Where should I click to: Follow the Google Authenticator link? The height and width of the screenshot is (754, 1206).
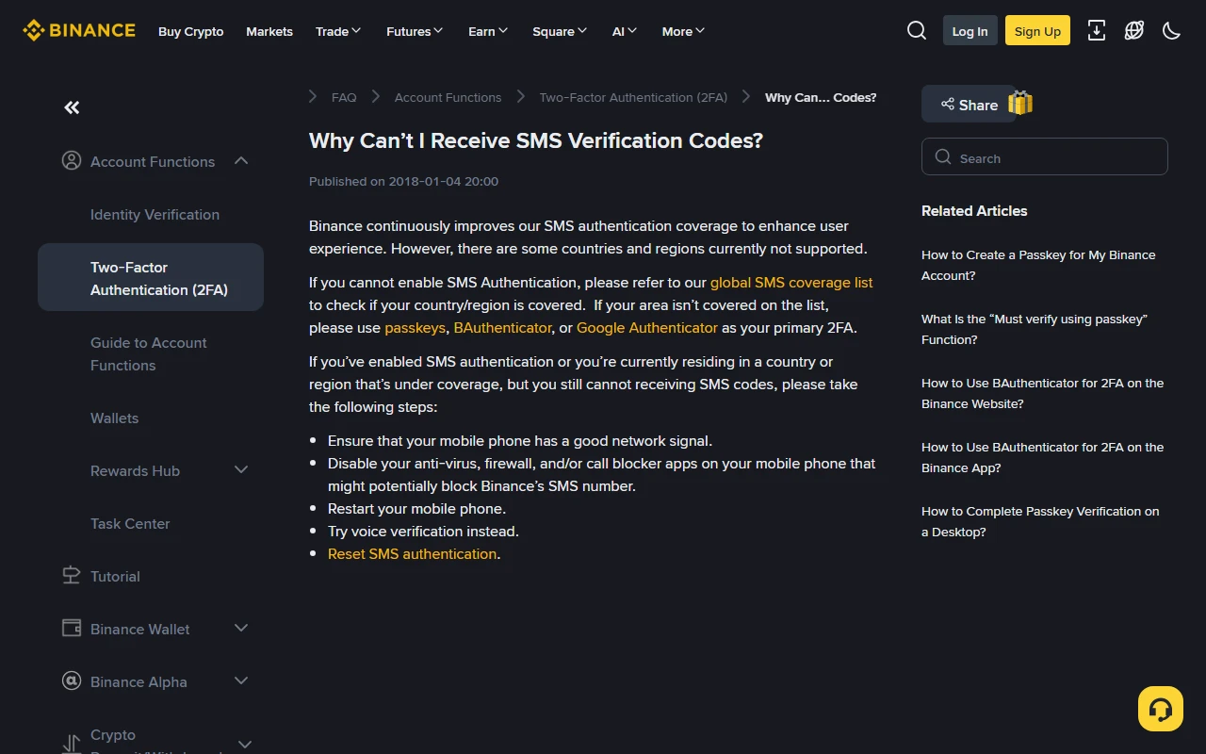coord(647,327)
